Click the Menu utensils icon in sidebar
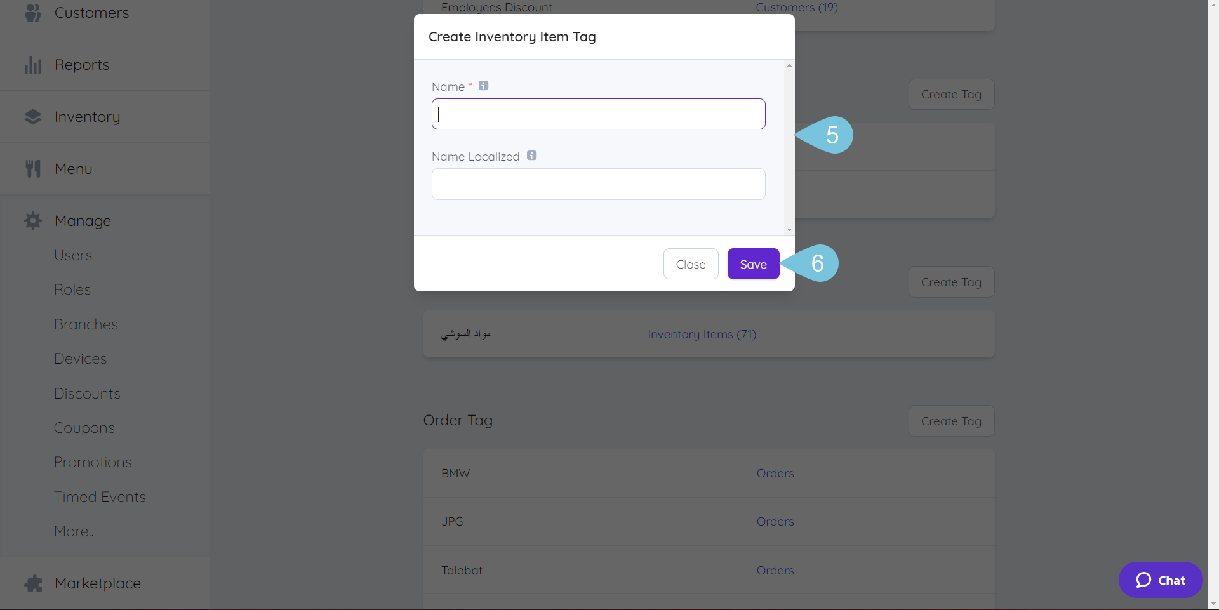The height and width of the screenshot is (610, 1219). (33, 168)
